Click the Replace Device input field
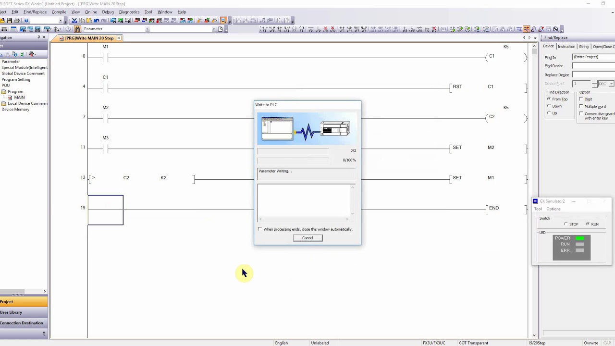 click(x=593, y=75)
